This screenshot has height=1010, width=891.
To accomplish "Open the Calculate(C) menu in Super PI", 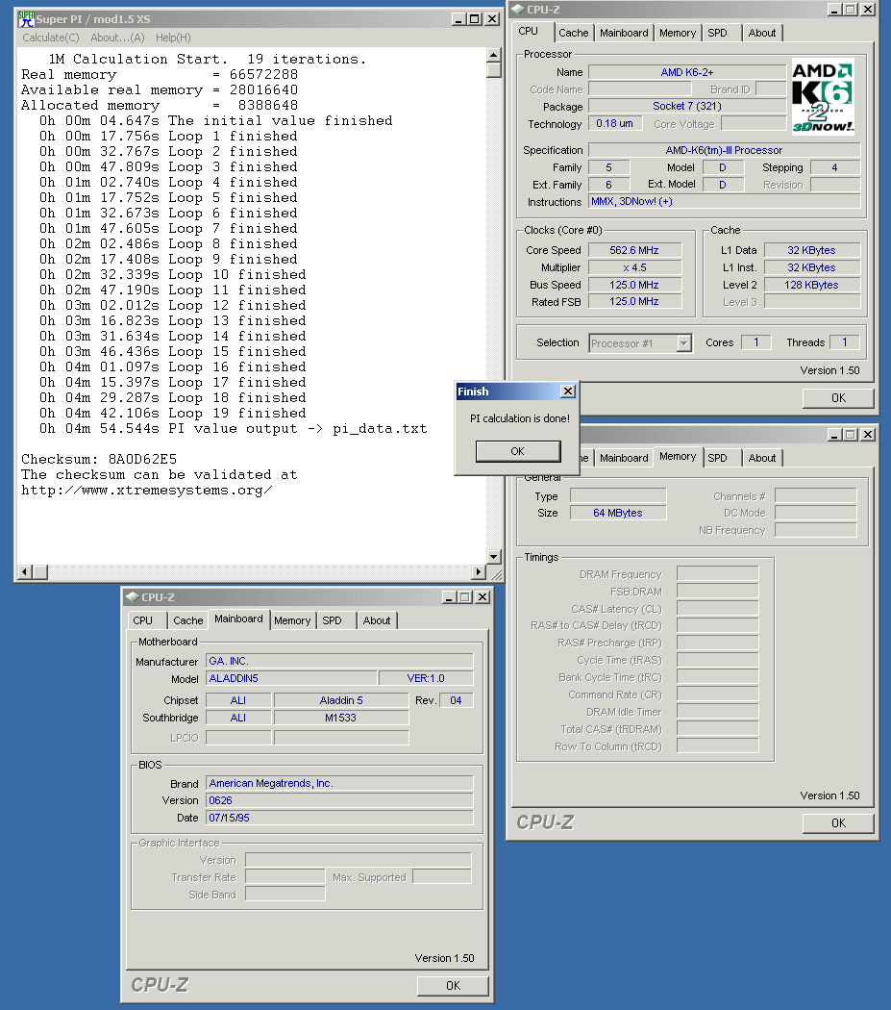I will pos(51,38).
